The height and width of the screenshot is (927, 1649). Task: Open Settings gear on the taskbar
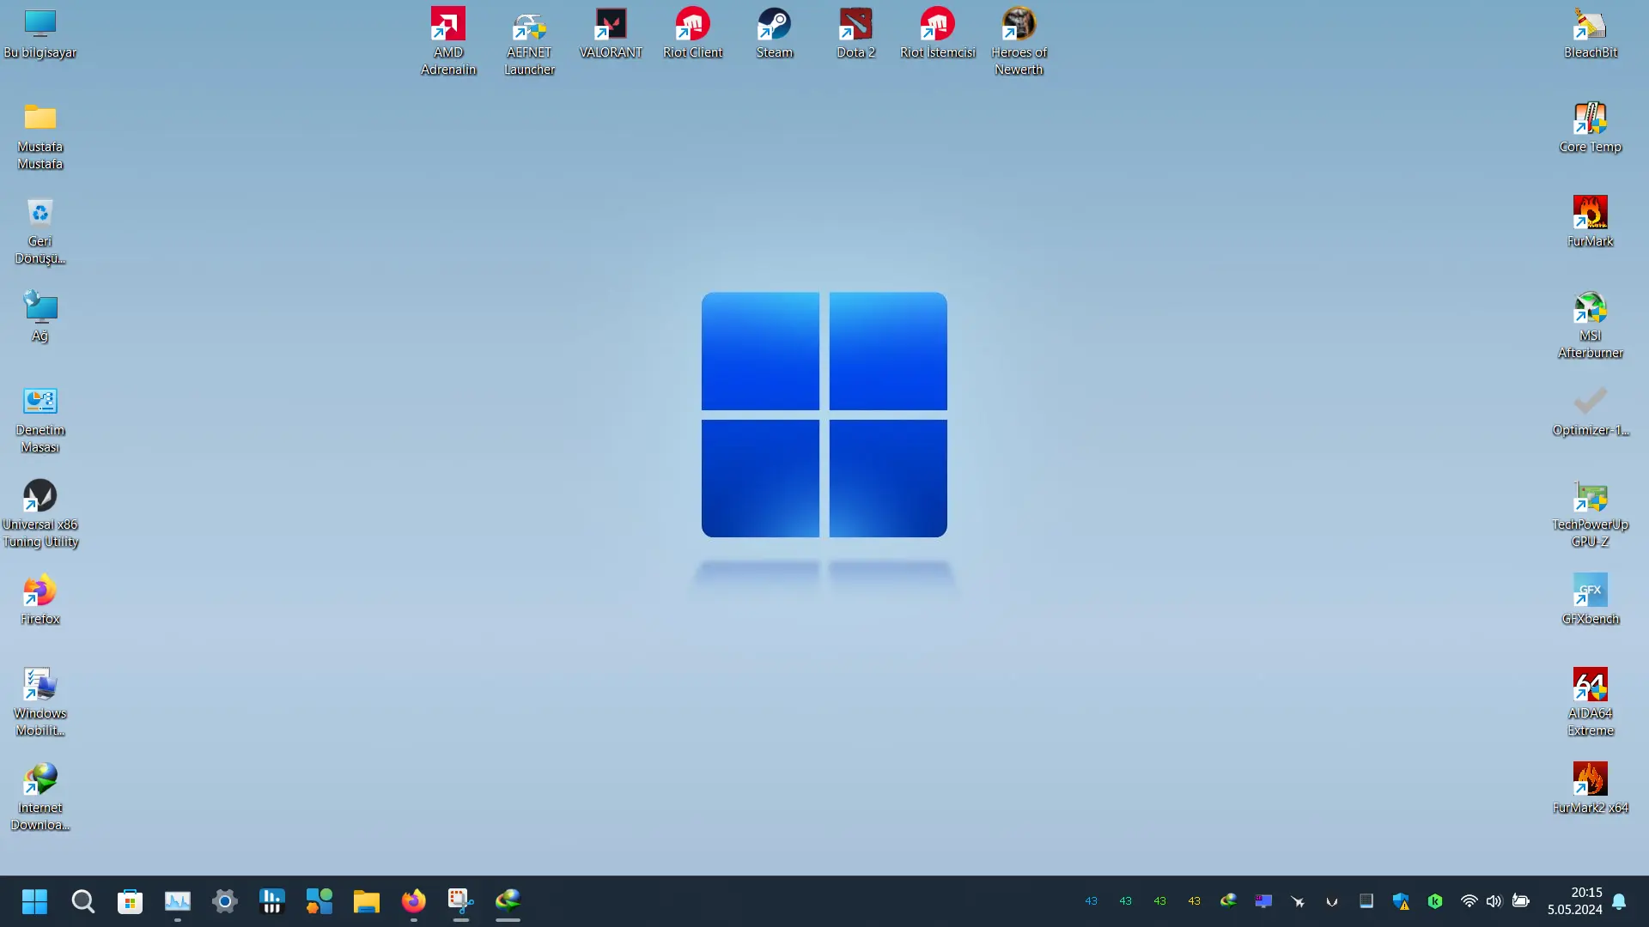pos(224,901)
